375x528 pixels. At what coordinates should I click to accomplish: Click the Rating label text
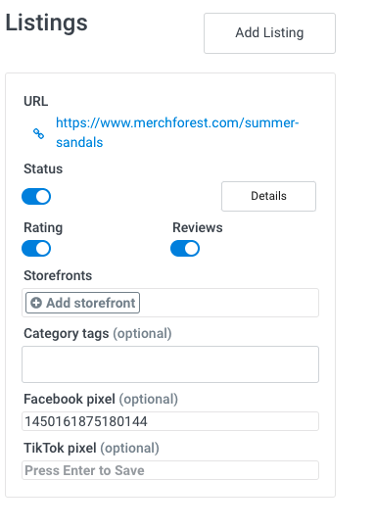click(43, 227)
